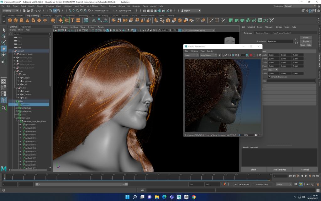Image resolution: width=321 pixels, height=201 pixels.
Task: Click the Select button at bottom of Attribute Editor
Action: coord(254,170)
